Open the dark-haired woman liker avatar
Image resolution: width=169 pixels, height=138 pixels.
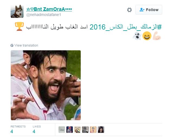point(101,130)
